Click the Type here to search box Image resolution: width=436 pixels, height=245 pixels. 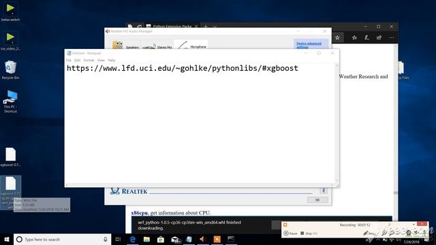(x=62, y=239)
